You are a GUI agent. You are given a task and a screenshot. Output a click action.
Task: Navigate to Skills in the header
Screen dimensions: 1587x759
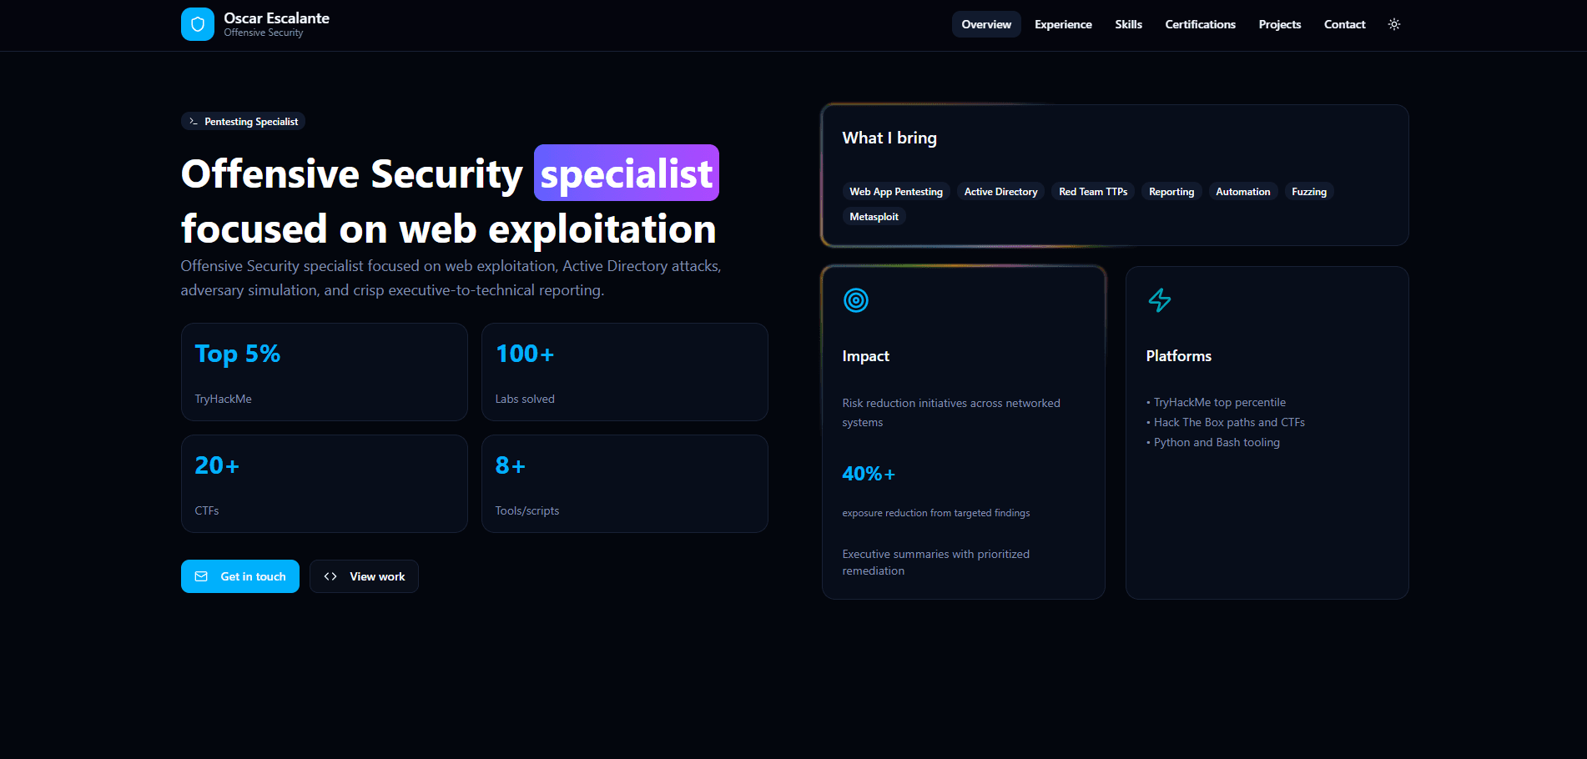click(x=1128, y=24)
